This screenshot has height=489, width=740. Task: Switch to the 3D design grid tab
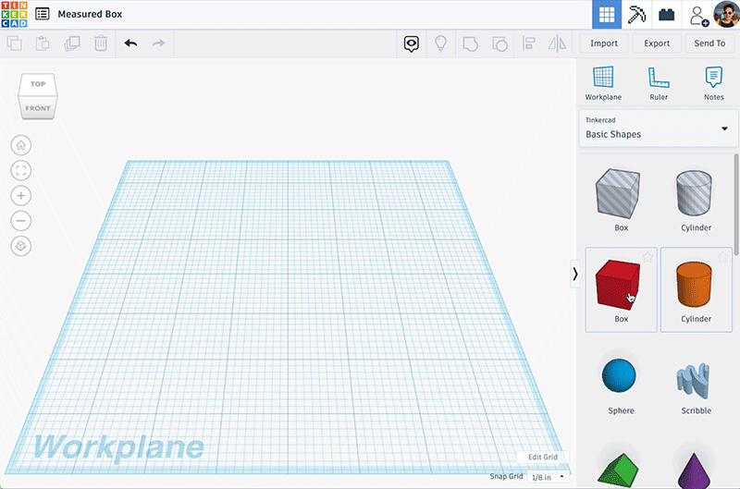click(607, 15)
